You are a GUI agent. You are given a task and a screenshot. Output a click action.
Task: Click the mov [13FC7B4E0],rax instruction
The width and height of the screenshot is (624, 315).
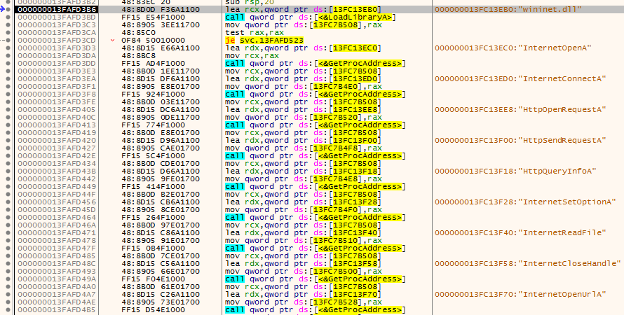tap(304, 86)
